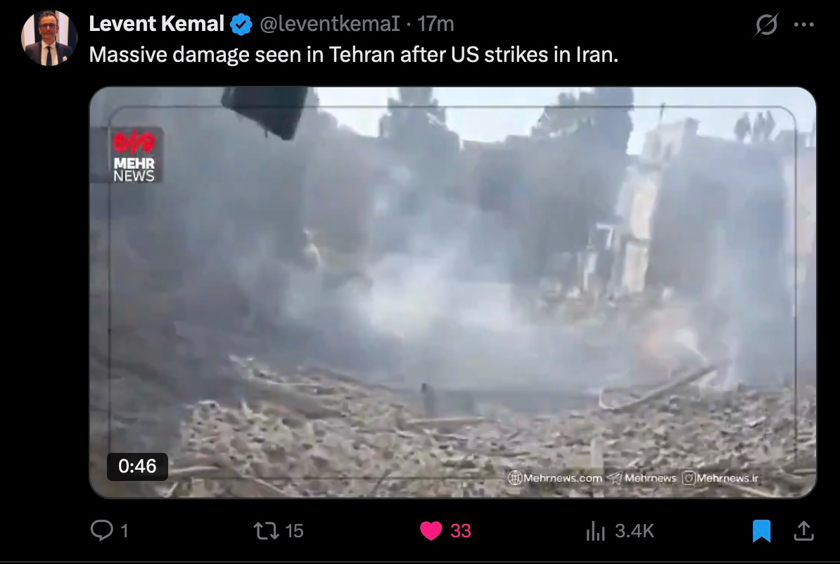Open the Levent Kemal display name link

click(156, 24)
